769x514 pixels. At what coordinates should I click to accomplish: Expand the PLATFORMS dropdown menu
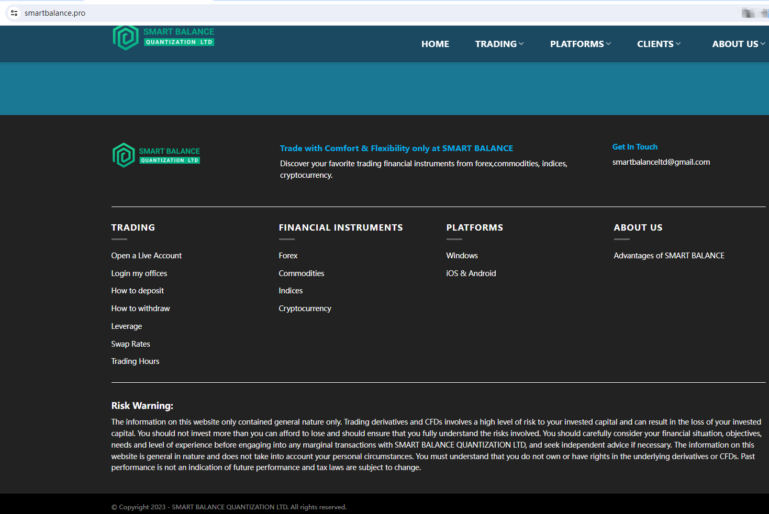(x=580, y=44)
